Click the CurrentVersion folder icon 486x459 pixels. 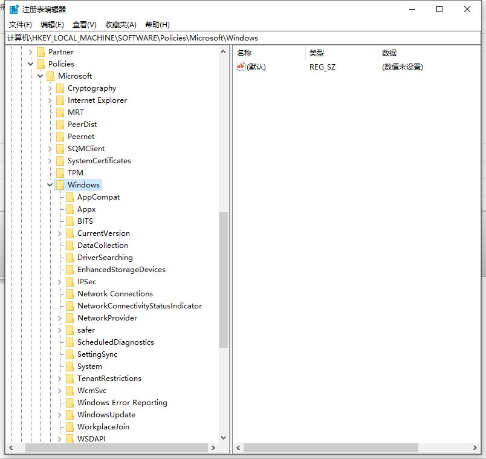[x=70, y=233]
